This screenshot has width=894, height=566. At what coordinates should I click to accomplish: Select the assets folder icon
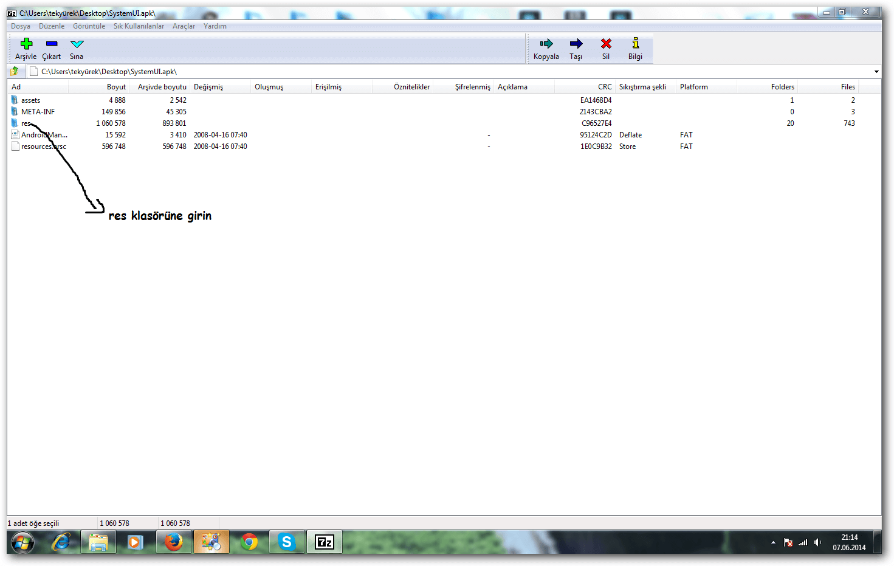click(15, 100)
